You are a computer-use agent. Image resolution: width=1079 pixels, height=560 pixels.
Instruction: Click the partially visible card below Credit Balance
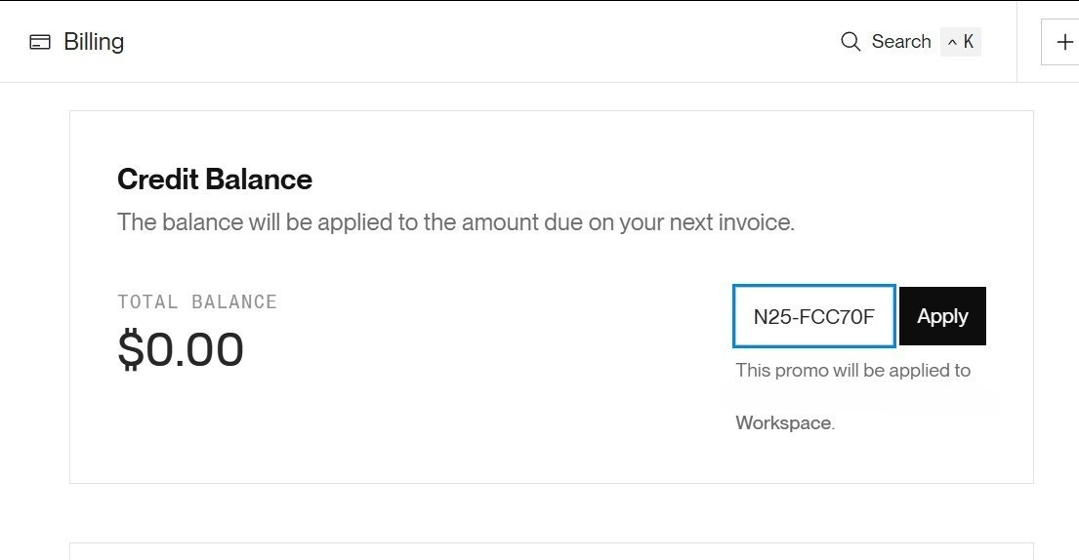pos(551,551)
